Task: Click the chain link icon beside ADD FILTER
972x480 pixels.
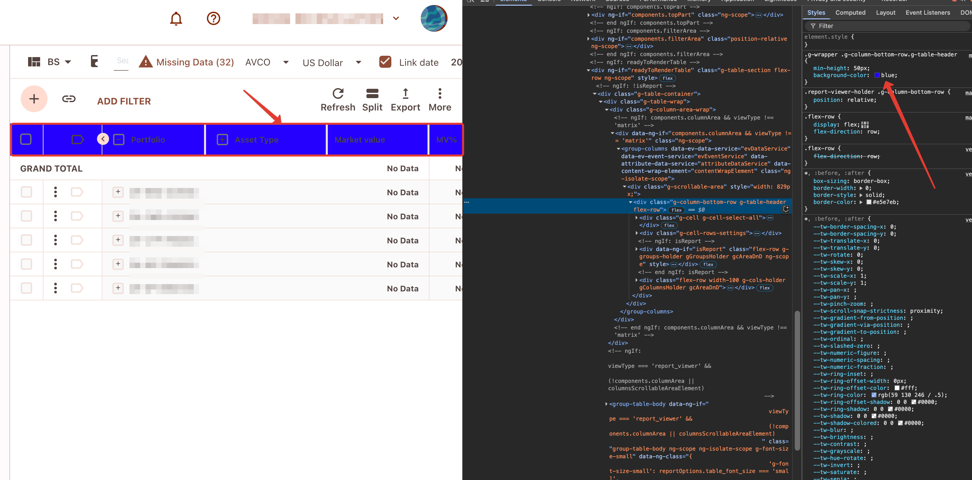Action: point(69,99)
